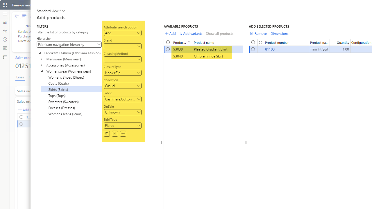Go to Home in left sidebar
Viewport: 372px width, 209px height.
(5, 22)
